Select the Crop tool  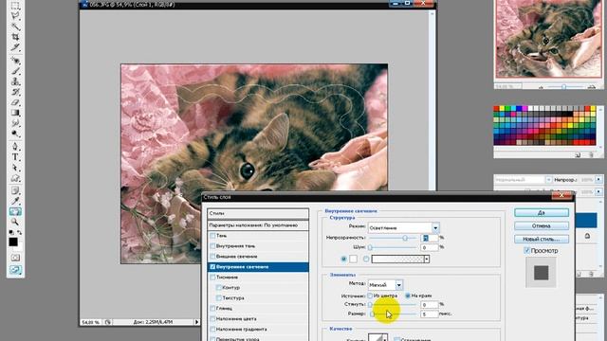coord(15,37)
